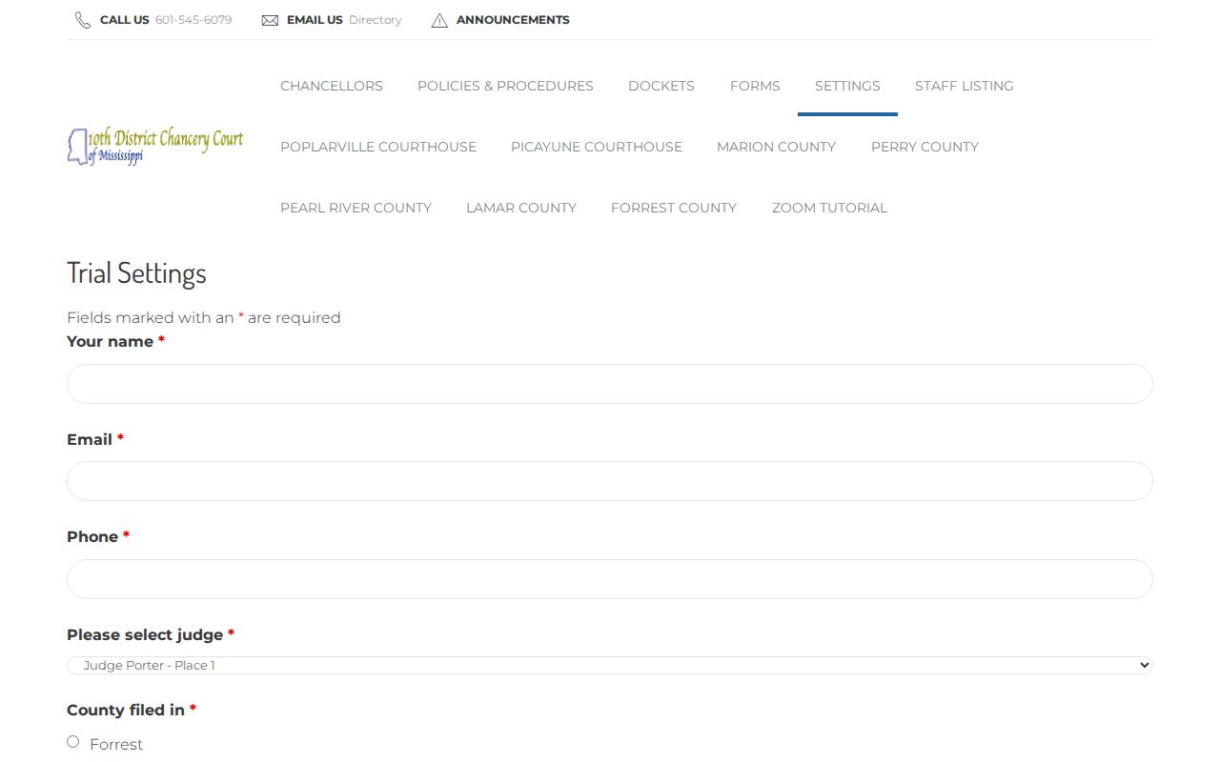Open the Dockets menu item
1220x762 pixels.
point(661,86)
